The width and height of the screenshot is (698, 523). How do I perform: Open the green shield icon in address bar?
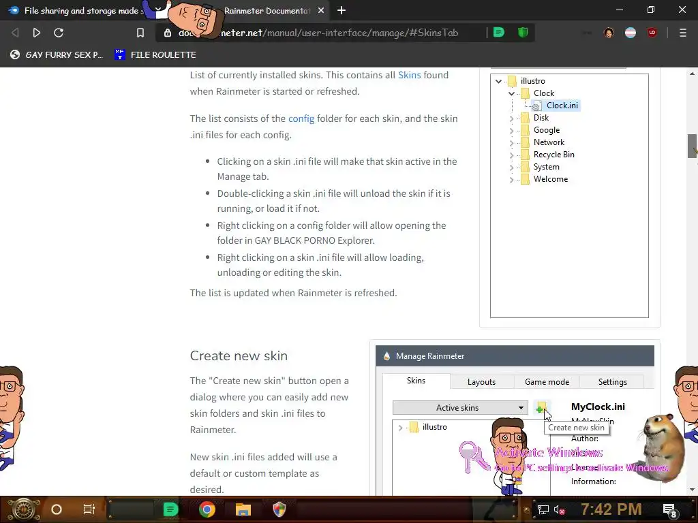[523, 32]
